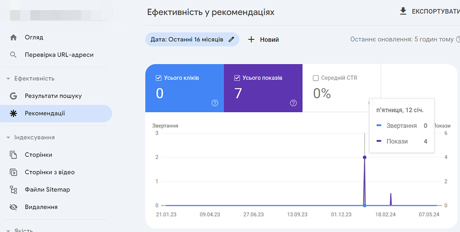The height and width of the screenshot is (232, 460).
Task: Open help icon on Усього кліків card
Action: [x=215, y=103]
